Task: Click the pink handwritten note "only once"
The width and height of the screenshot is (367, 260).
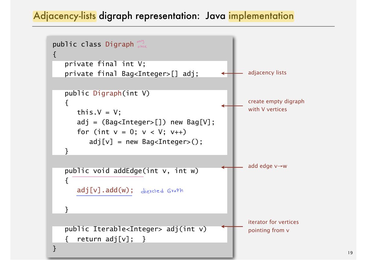Action: [142, 44]
